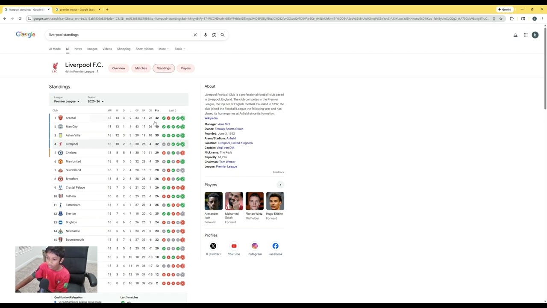This screenshot has width=547, height=308.
Task: Select the Images search tab
Action: [x=92, y=49]
